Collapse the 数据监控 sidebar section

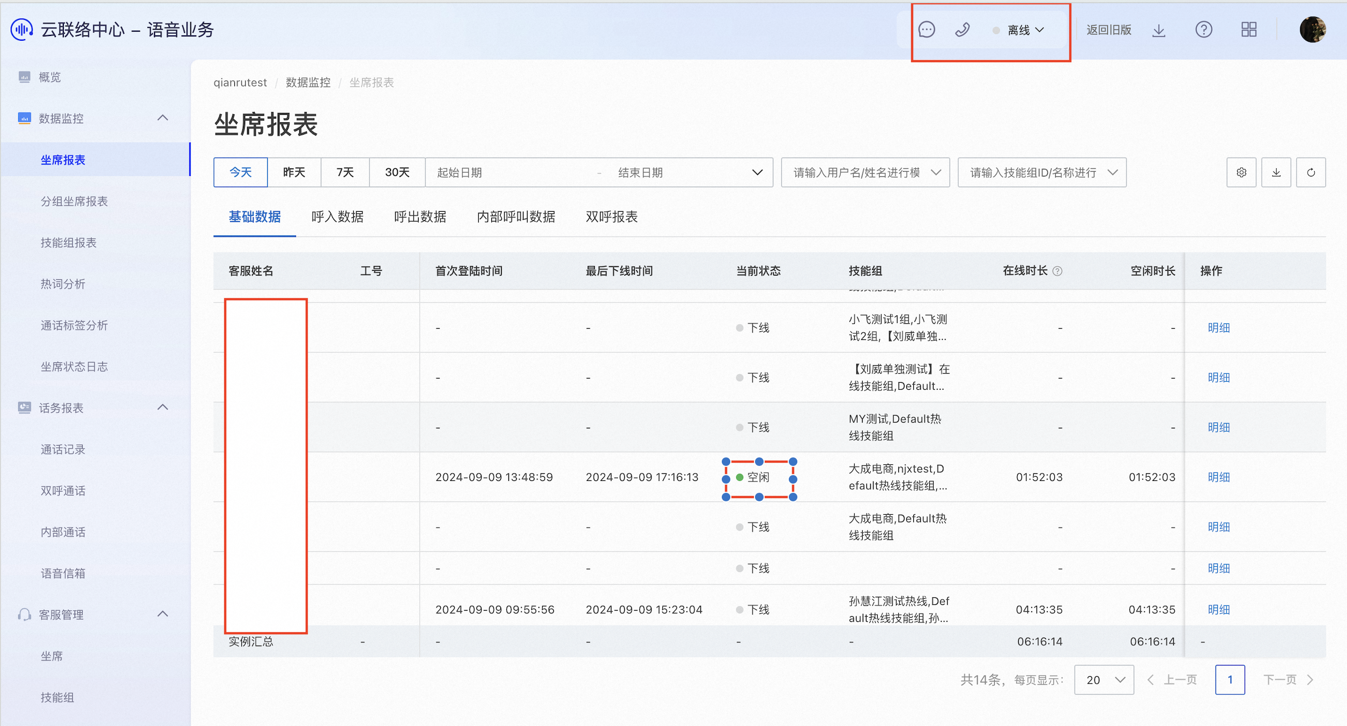pos(163,118)
